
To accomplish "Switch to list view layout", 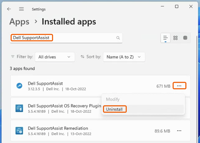I will point(165,38).
